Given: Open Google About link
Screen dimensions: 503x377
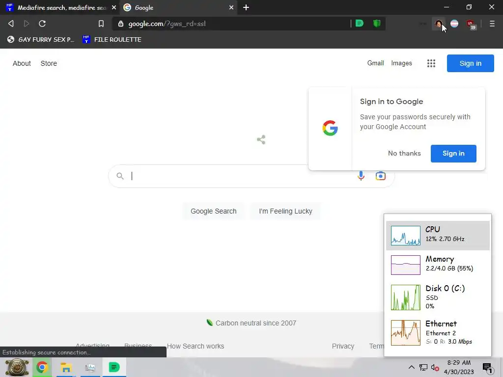Looking at the screenshot, I should coord(22,63).
